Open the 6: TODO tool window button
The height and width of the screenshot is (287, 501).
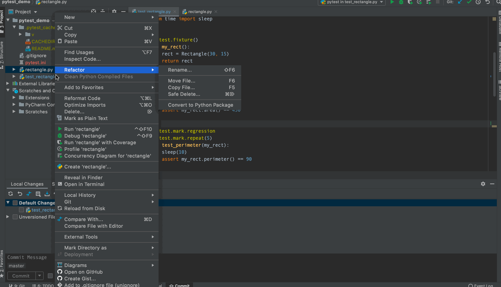(x=43, y=286)
